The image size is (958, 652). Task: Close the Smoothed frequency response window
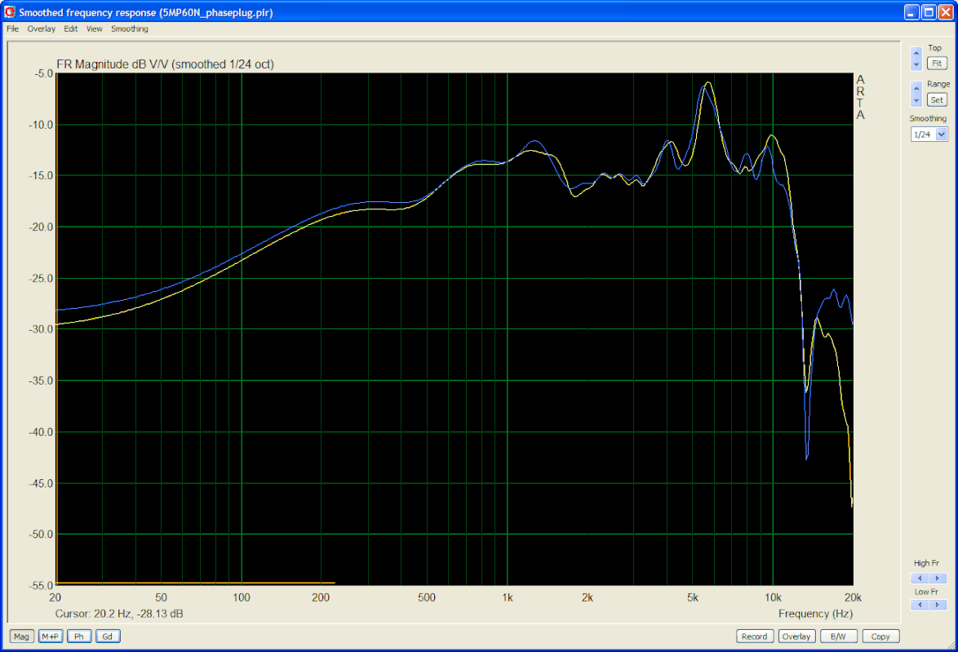[946, 12]
